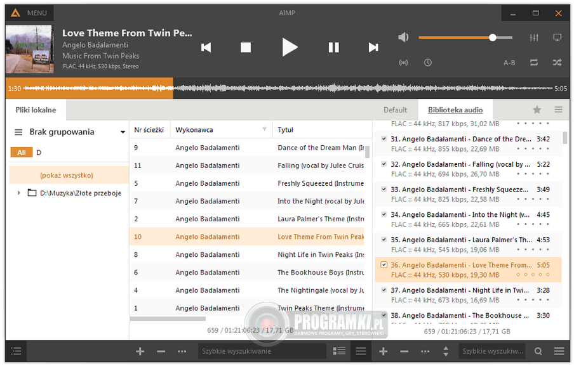Select the Falling (vocal by Julee Cruise) row
The height and width of the screenshot is (369, 574).
point(248,165)
